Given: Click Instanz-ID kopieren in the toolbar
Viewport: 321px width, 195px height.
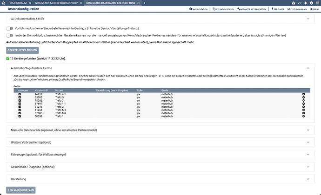Looking at the screenshot, I should (x=223, y=9).
